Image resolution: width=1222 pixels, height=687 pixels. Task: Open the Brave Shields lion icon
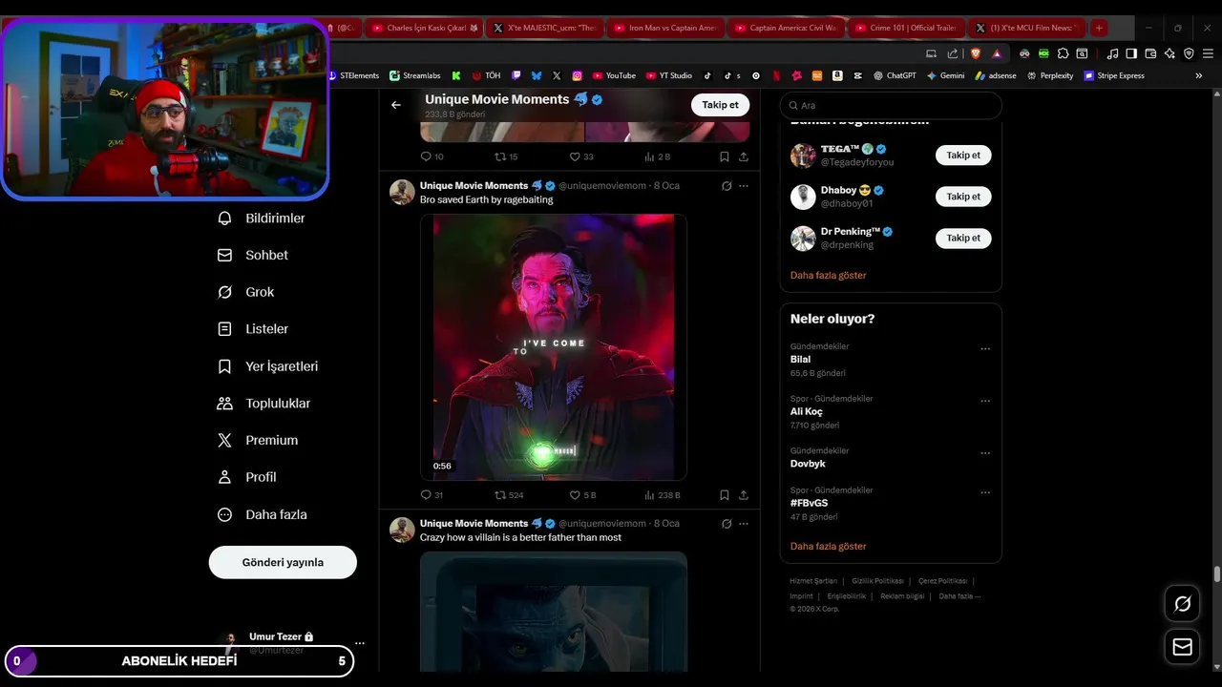tap(976, 53)
